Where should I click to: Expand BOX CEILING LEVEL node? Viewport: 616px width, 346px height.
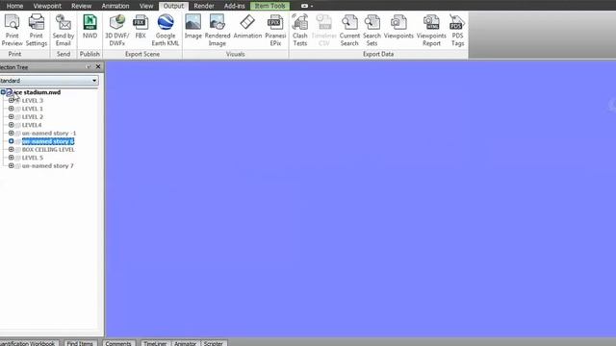(11, 150)
